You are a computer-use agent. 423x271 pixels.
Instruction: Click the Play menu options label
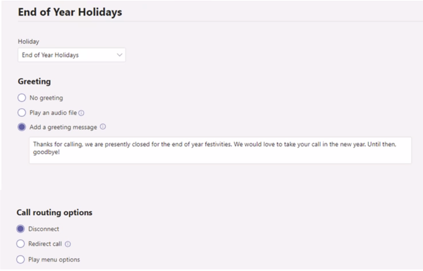click(54, 260)
